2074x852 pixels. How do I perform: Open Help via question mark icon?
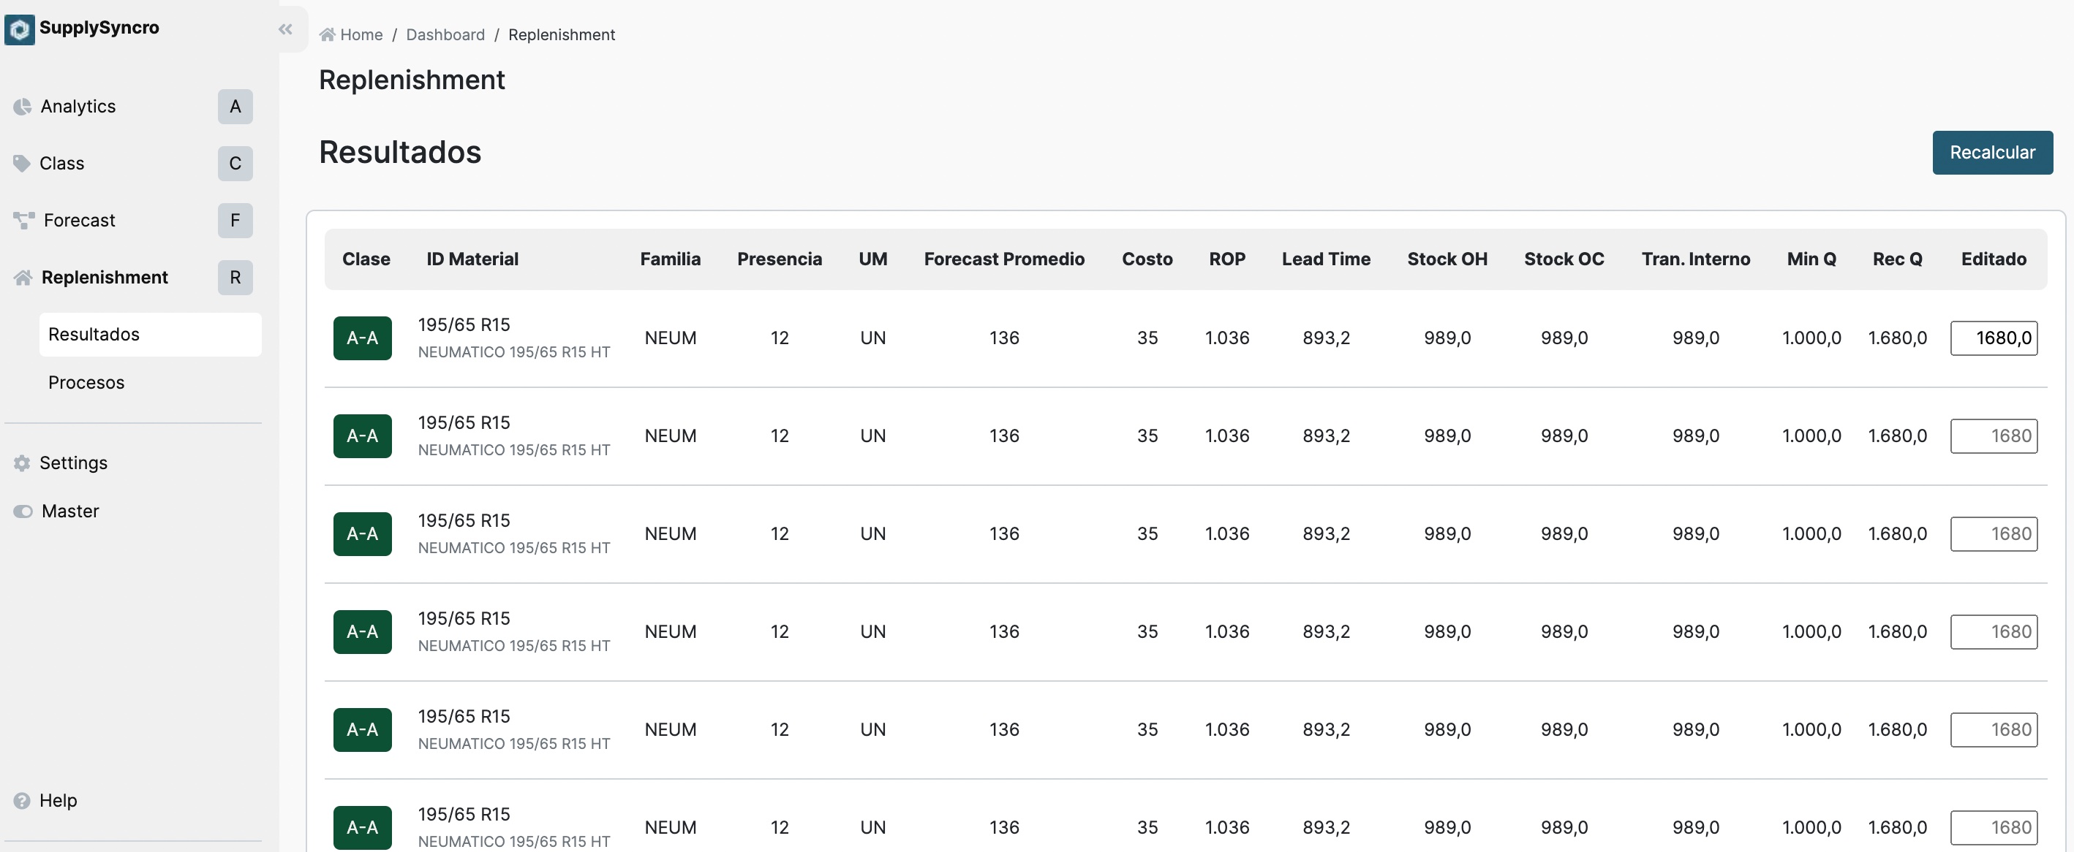coord(22,801)
